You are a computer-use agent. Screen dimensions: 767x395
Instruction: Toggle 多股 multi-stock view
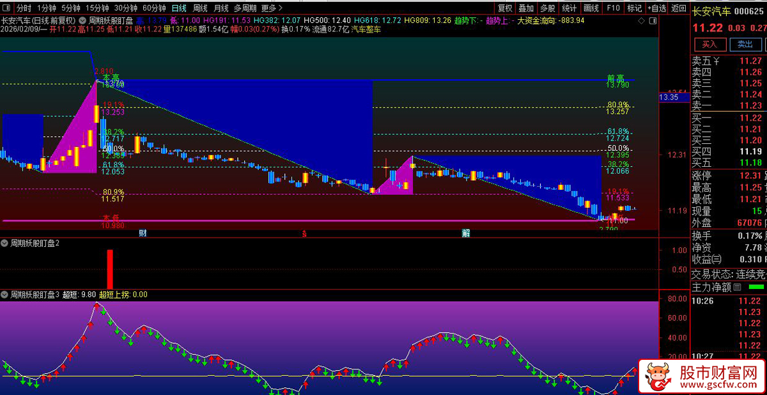pyautogui.click(x=547, y=8)
